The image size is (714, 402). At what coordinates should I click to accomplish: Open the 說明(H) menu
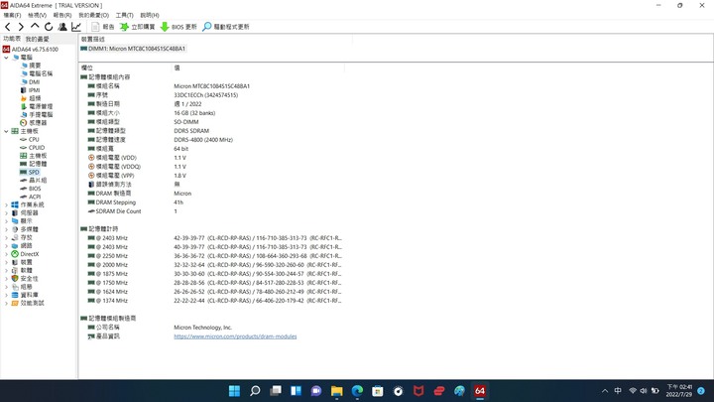click(x=150, y=15)
